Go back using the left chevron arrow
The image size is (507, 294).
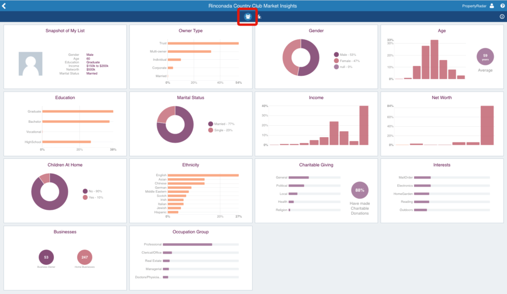[4, 5]
